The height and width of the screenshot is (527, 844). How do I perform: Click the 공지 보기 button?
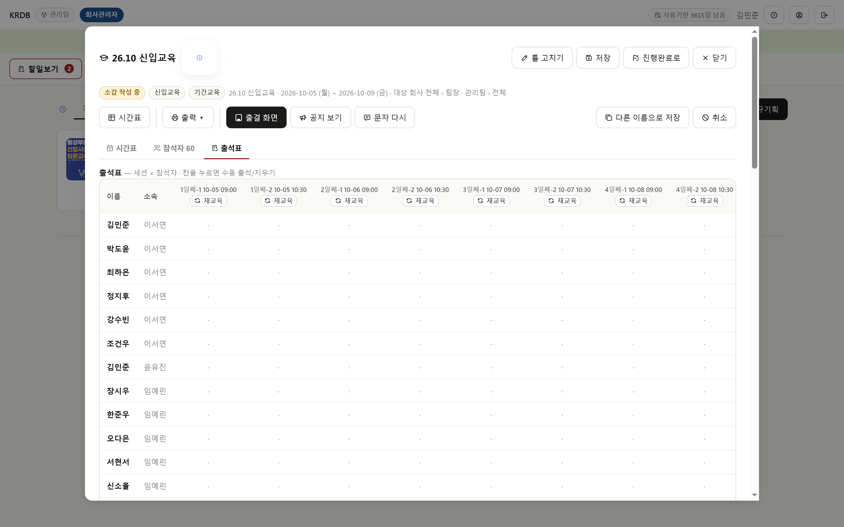point(321,117)
